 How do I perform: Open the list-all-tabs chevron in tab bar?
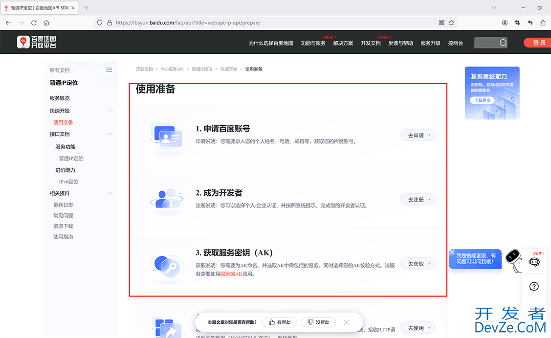coord(494,8)
